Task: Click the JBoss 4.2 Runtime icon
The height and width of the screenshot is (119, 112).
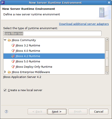Action: [x=13, y=56]
